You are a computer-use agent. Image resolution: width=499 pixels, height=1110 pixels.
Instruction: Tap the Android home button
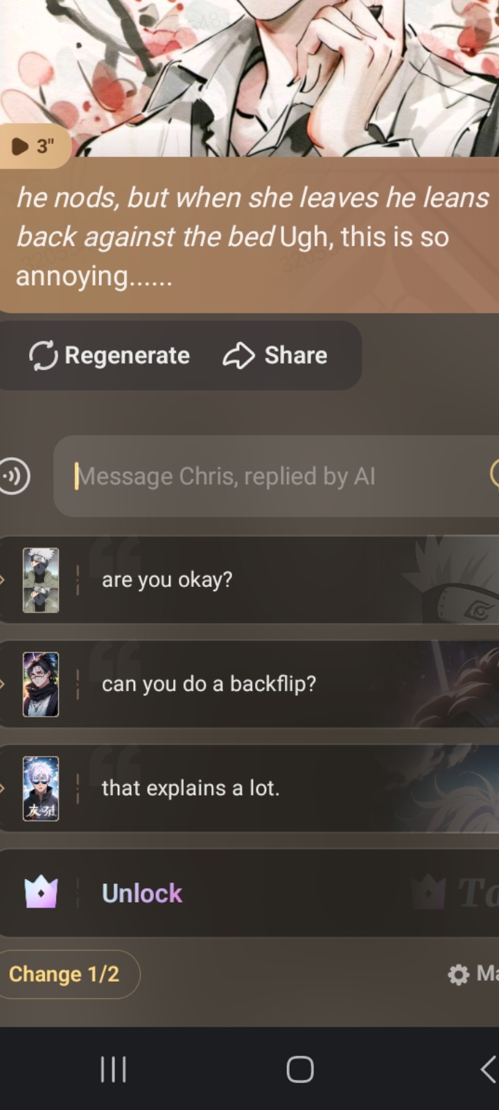300,1069
